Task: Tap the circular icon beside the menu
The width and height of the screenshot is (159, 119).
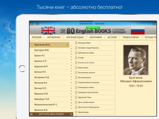Action: (38, 24)
